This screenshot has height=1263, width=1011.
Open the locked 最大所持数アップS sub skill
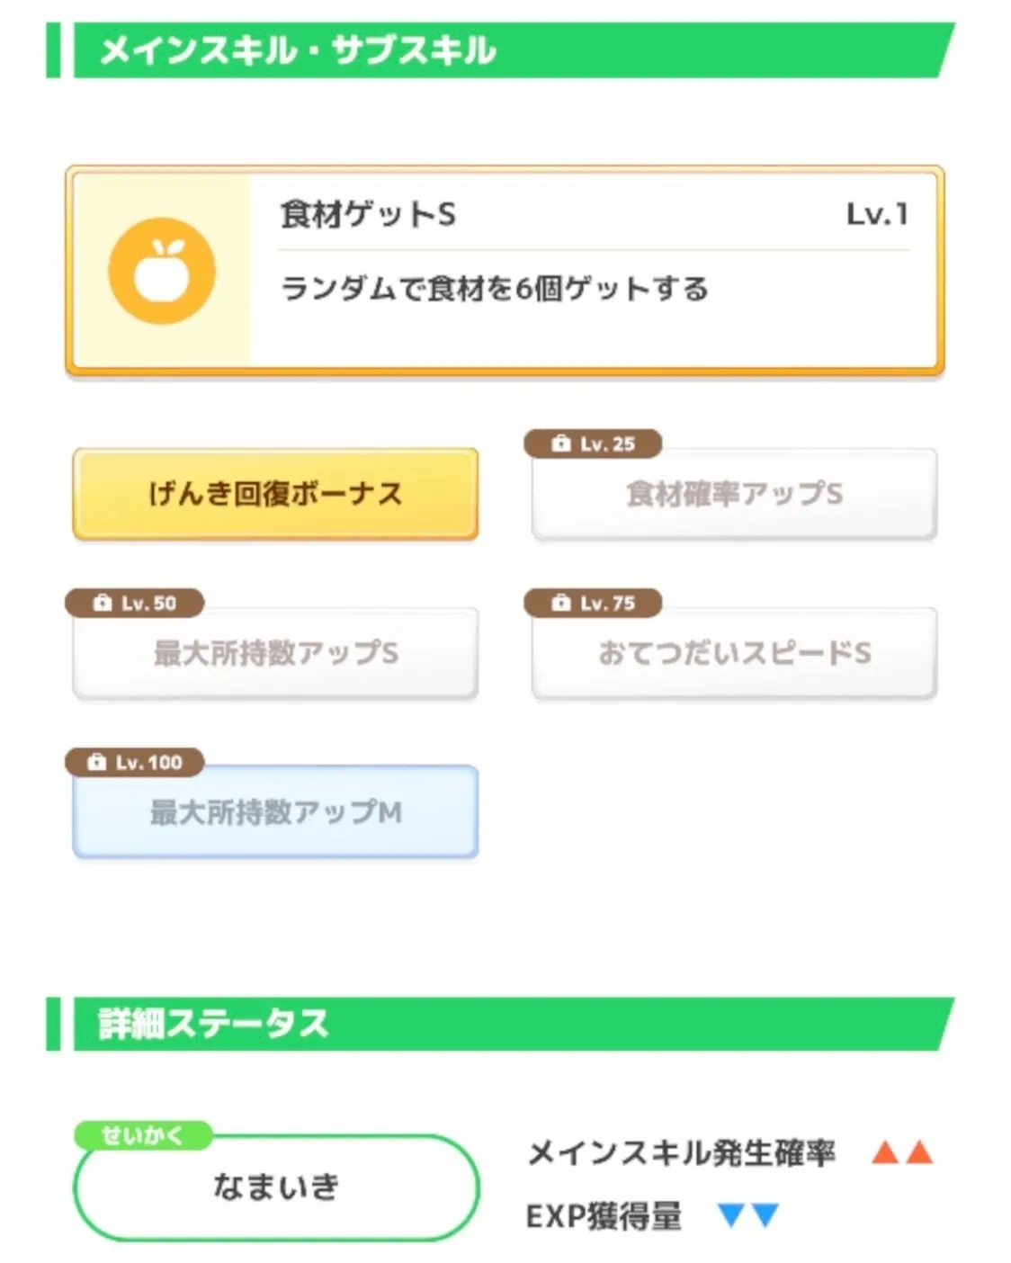tap(275, 653)
